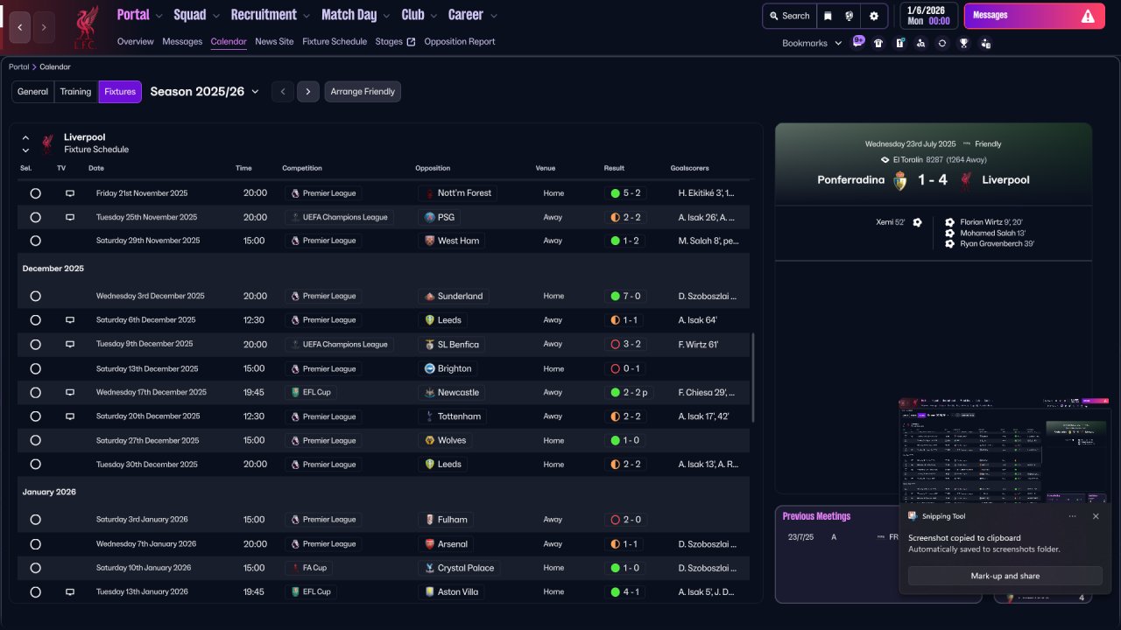Open the trophy bookmark icon

964,43
